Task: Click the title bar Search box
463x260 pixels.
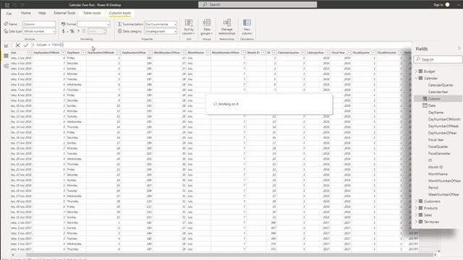Action: pos(258,4)
